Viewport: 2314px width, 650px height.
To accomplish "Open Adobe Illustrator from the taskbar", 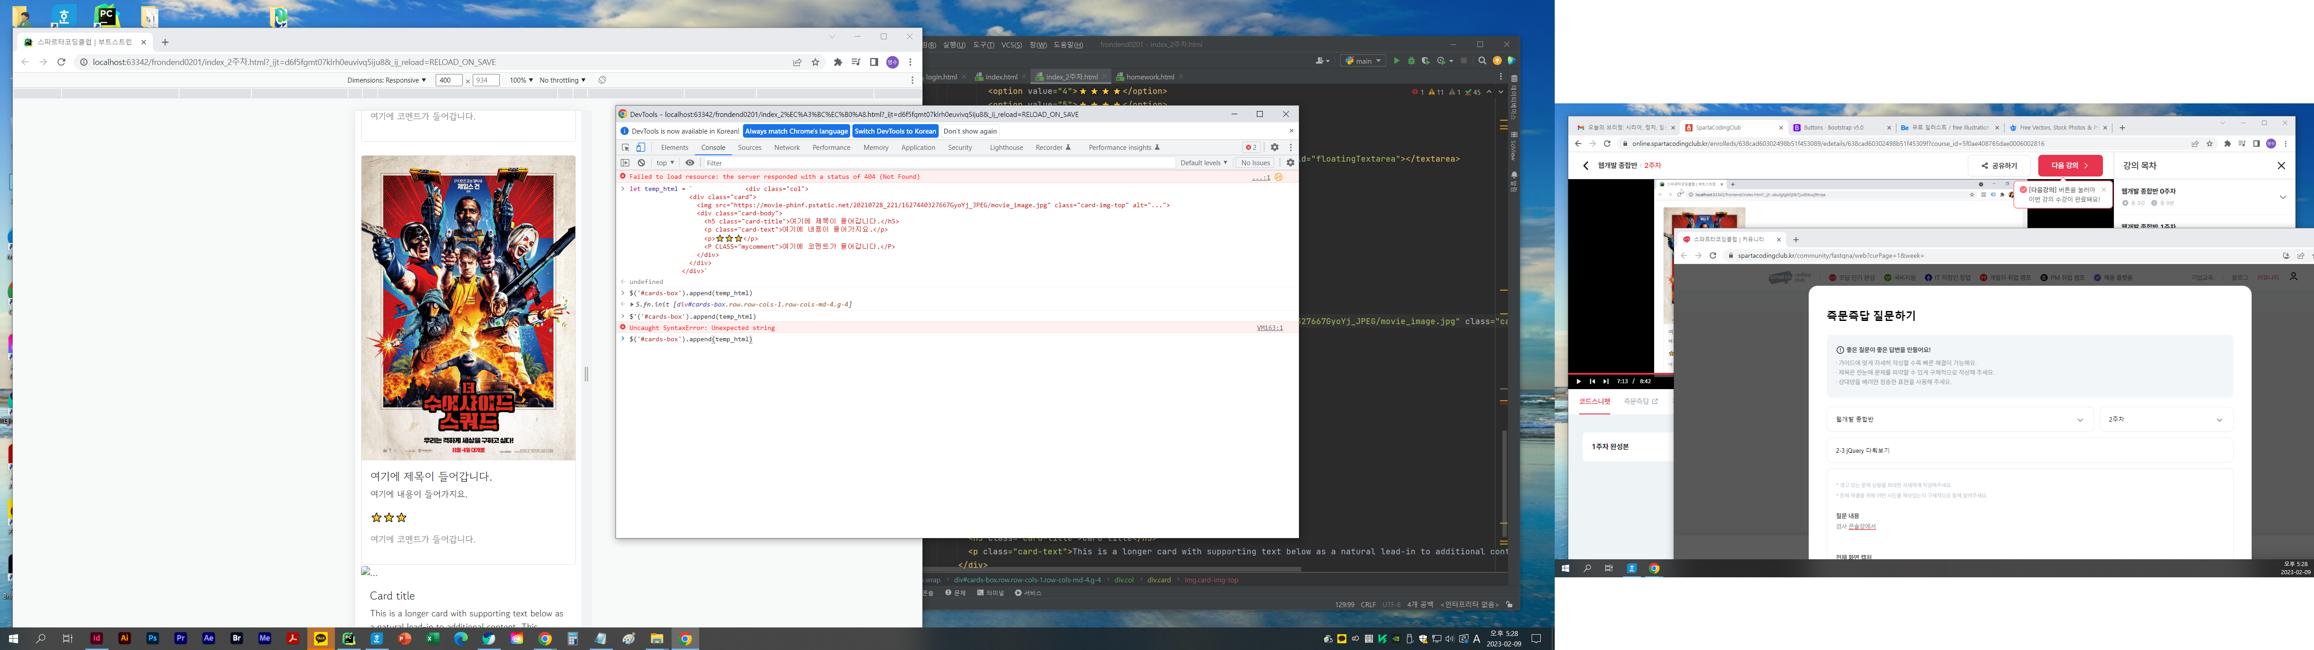I will (125, 638).
